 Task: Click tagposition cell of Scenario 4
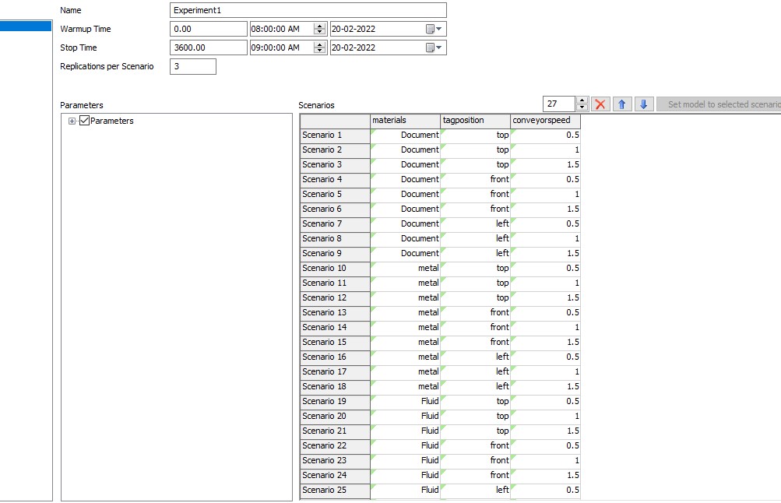(475, 179)
